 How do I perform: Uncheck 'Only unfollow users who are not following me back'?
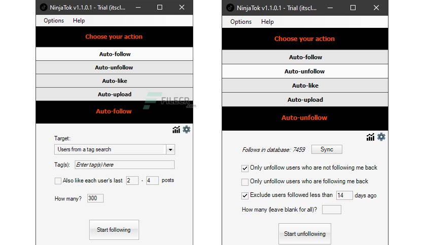(x=245, y=169)
